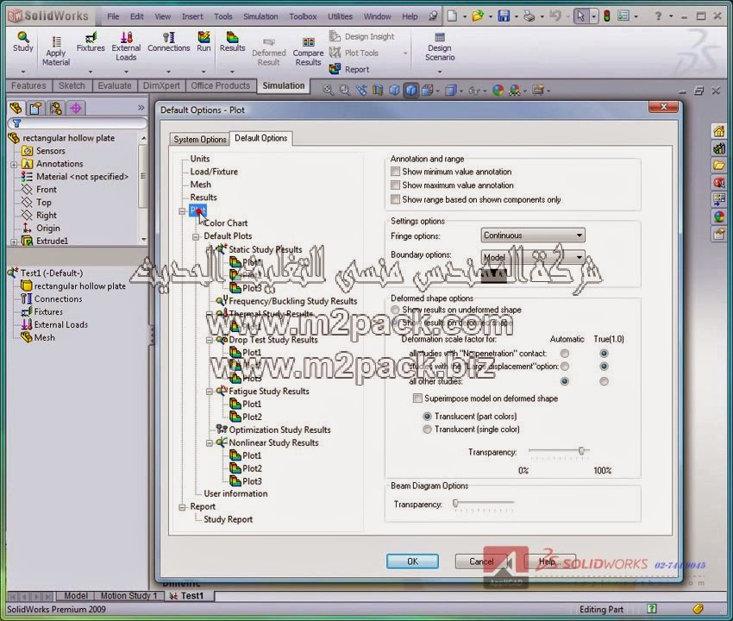Generate a Report from ribbon
733x621 pixels.
pyautogui.click(x=349, y=69)
